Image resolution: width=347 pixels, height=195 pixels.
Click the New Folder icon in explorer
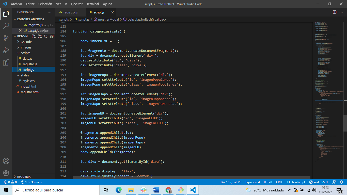click(40, 36)
